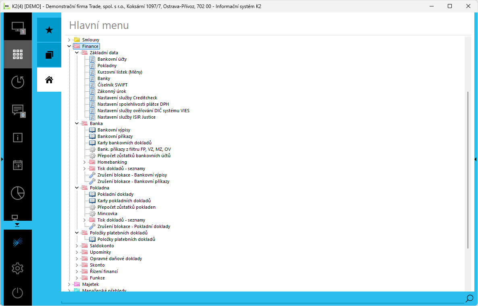This screenshot has height=306, width=478.
Task: Expand the Řízení financí folder
Action: (77, 271)
